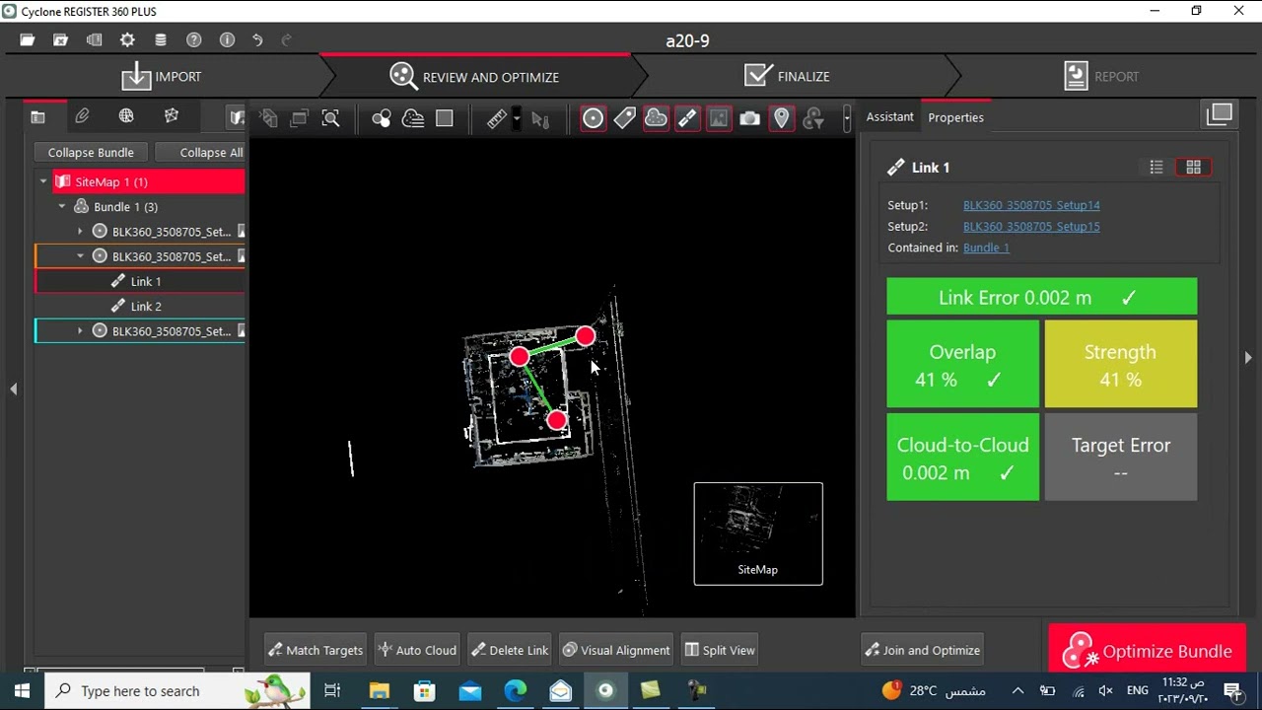
Task: Click Match Targets button
Action: point(315,650)
